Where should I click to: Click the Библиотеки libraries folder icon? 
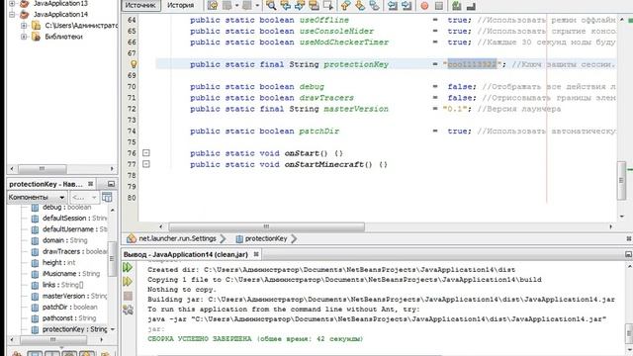point(36,37)
